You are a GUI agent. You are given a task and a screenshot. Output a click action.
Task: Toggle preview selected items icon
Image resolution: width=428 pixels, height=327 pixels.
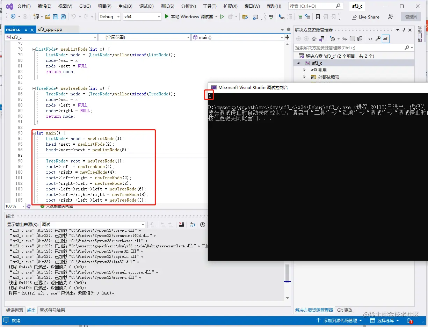tap(386, 39)
